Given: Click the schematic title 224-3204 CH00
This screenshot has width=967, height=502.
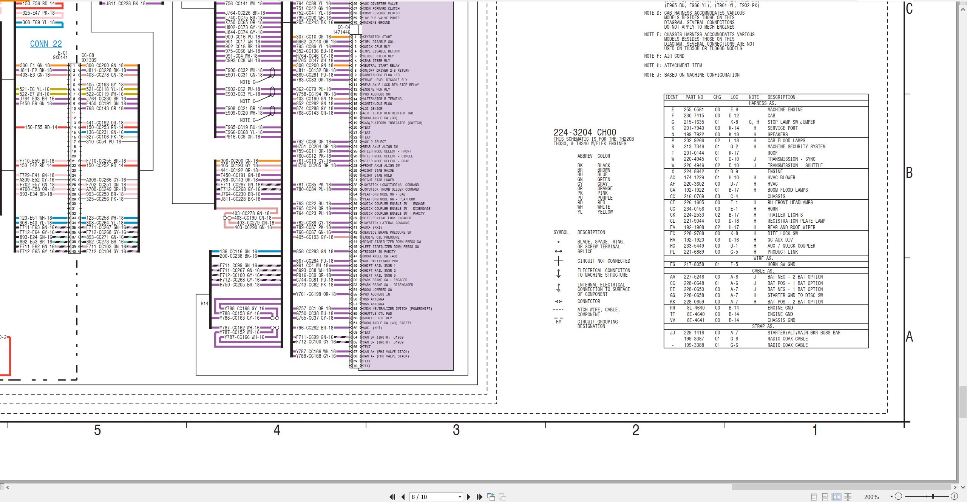Looking at the screenshot, I should click(x=585, y=132).
